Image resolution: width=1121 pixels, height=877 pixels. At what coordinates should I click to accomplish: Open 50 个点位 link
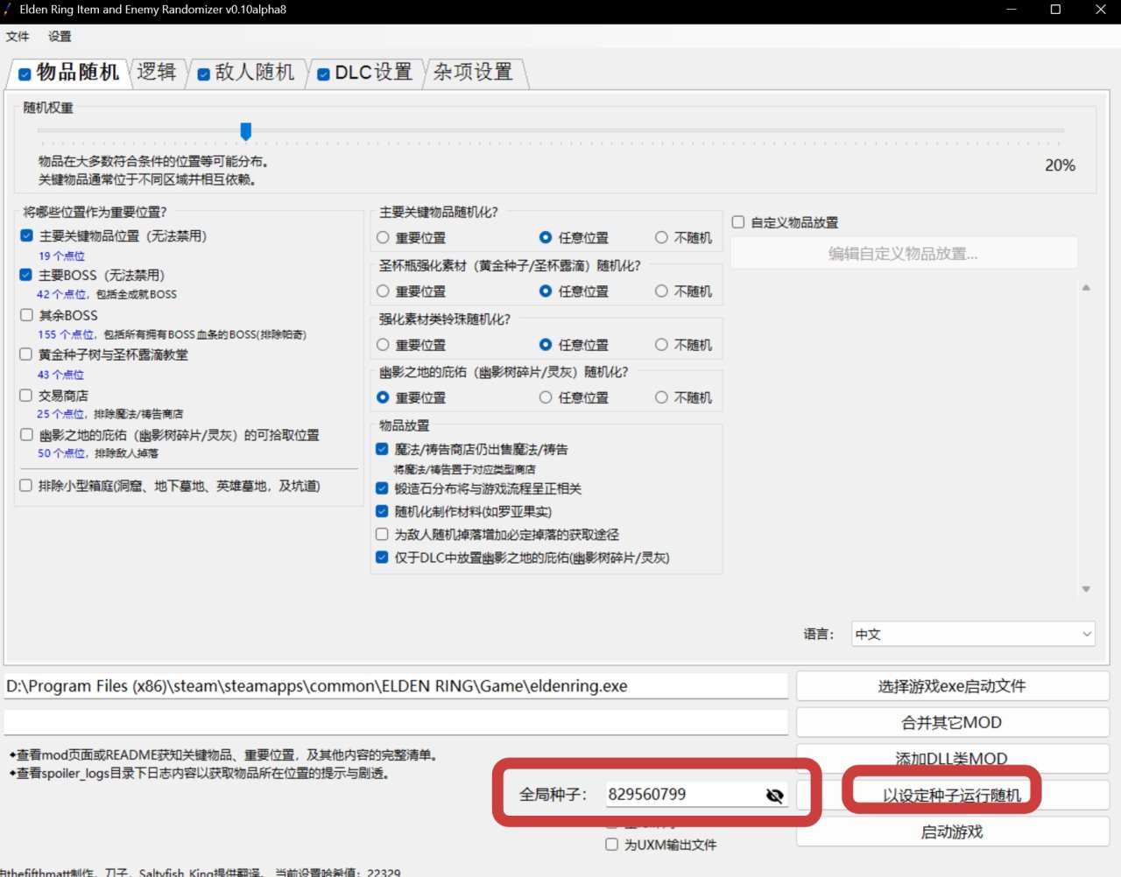pos(61,453)
